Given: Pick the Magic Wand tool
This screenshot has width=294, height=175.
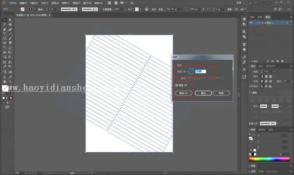Looking at the screenshot, I should tap(5, 25).
